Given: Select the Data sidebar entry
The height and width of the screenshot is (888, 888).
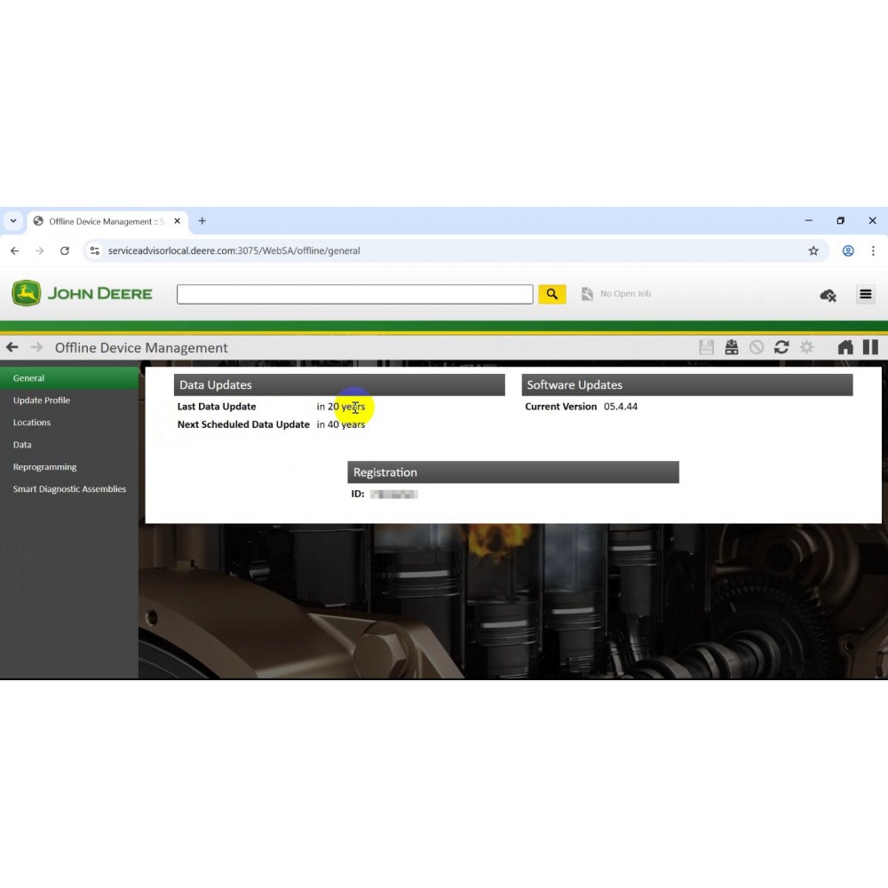Looking at the screenshot, I should pyautogui.click(x=21, y=444).
